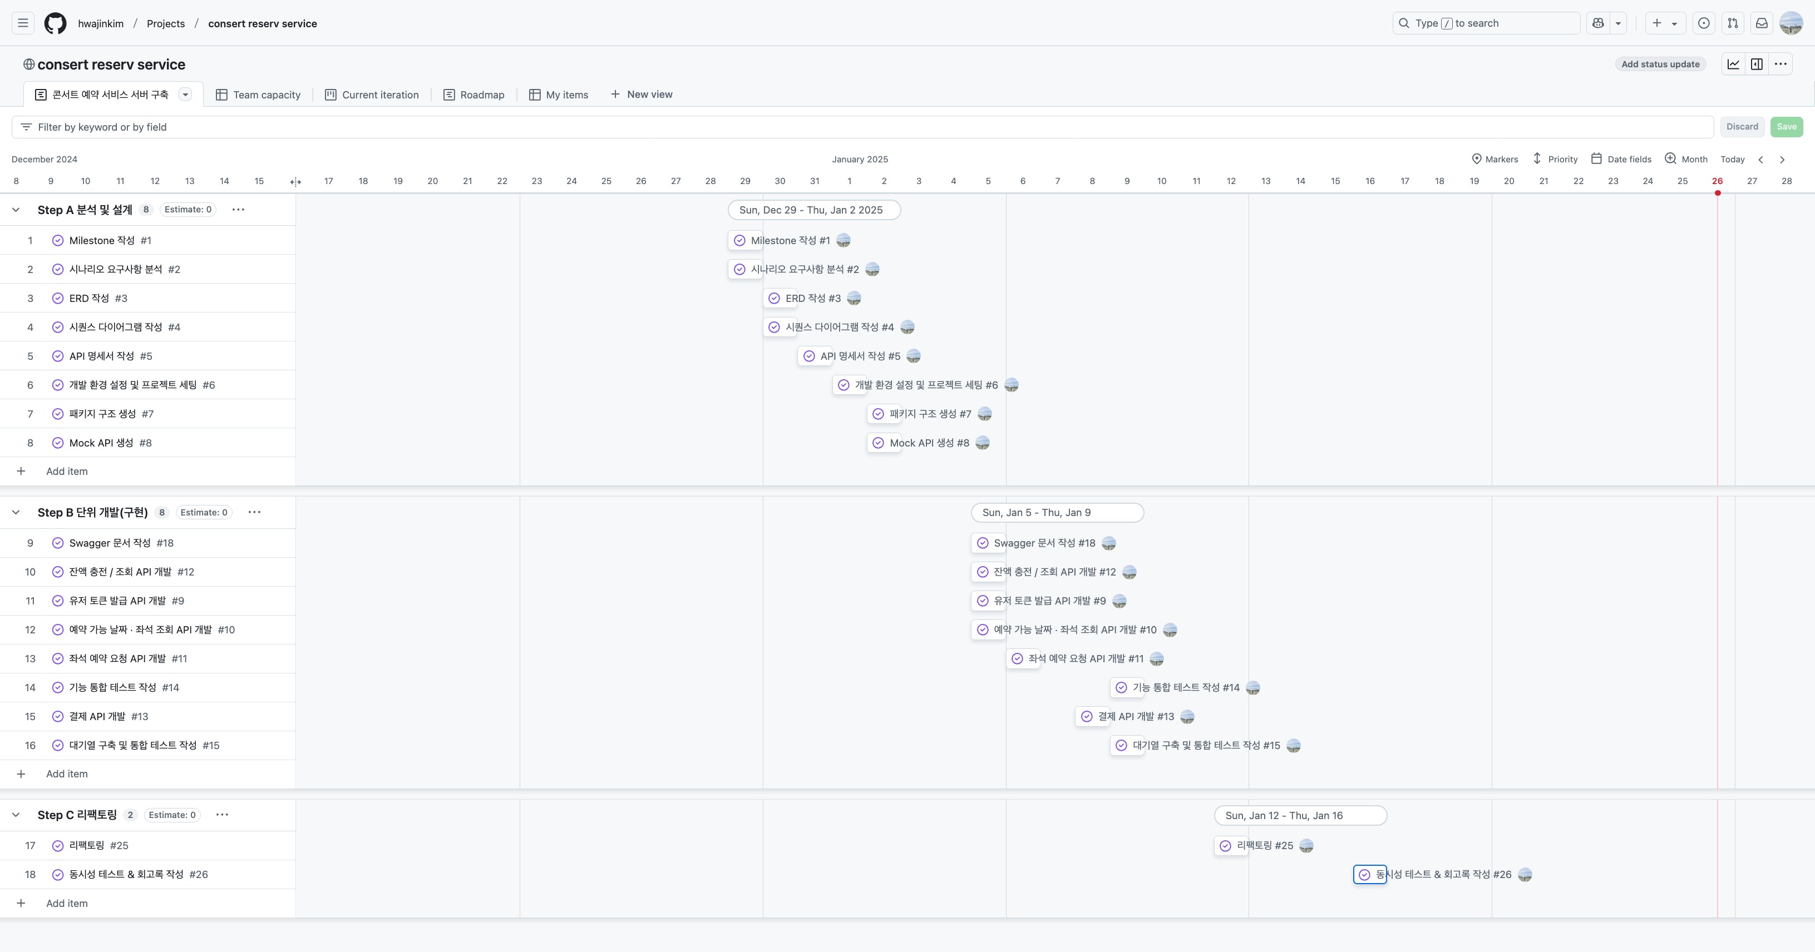Viewport: 1815px width, 952px height.
Task: Open pull requests icon in header
Action: tap(1733, 23)
